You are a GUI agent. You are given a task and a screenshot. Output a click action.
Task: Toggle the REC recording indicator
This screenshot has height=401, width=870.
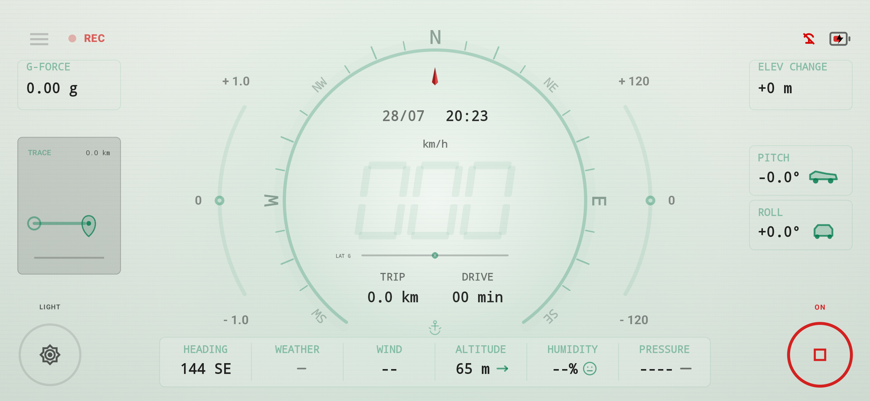click(87, 38)
